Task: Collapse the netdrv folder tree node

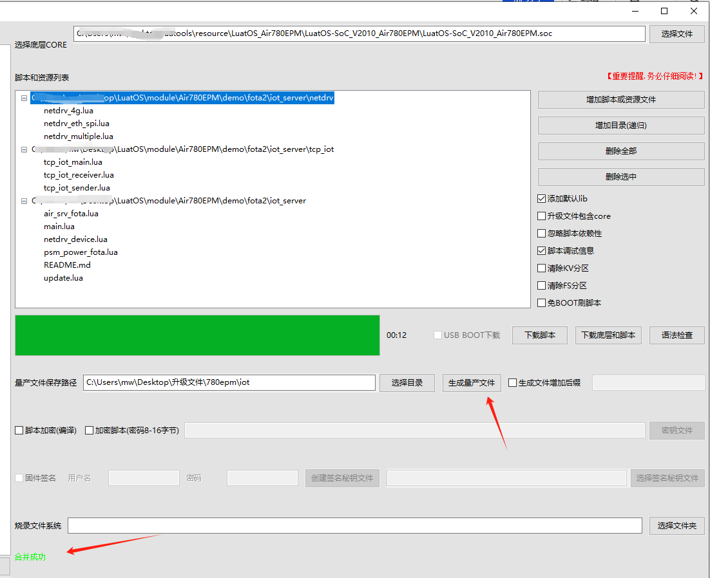Action: point(24,98)
